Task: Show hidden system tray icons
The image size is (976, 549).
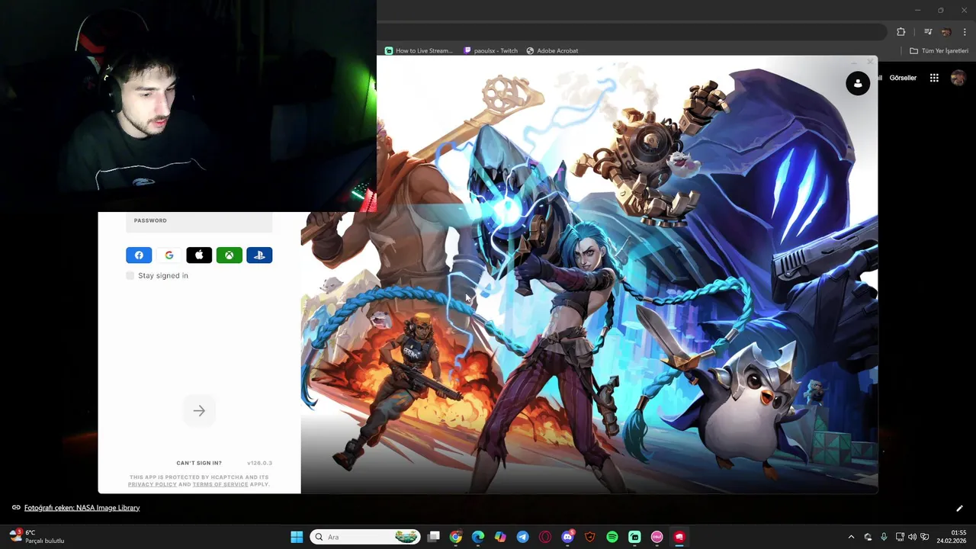Action: (x=852, y=537)
